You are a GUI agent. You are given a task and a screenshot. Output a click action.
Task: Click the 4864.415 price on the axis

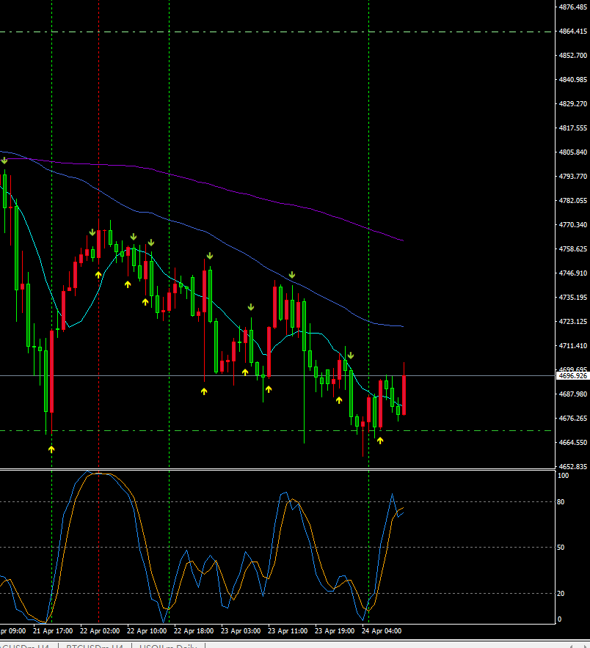572,31
